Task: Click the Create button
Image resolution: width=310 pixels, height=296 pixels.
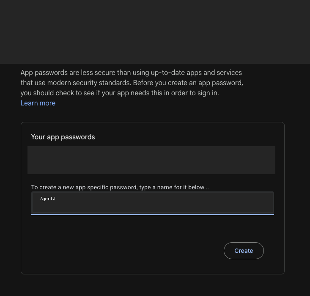Action: [244, 251]
